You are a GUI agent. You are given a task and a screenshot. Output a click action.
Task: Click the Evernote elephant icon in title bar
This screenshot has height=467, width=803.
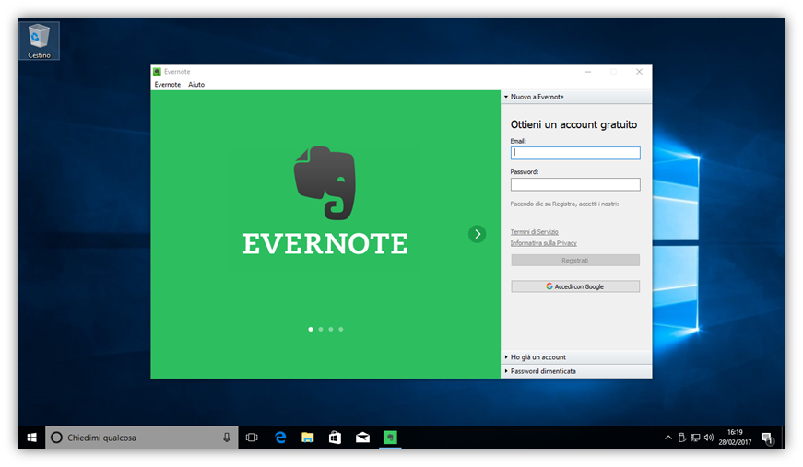[158, 72]
